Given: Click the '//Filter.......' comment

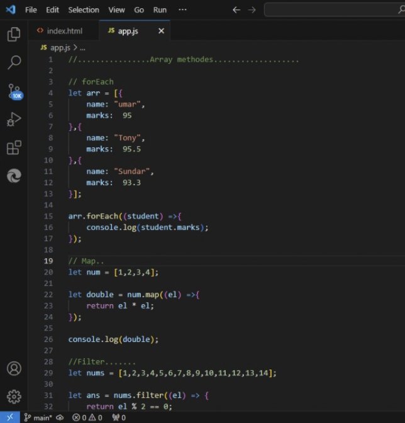Looking at the screenshot, I should coord(102,362).
